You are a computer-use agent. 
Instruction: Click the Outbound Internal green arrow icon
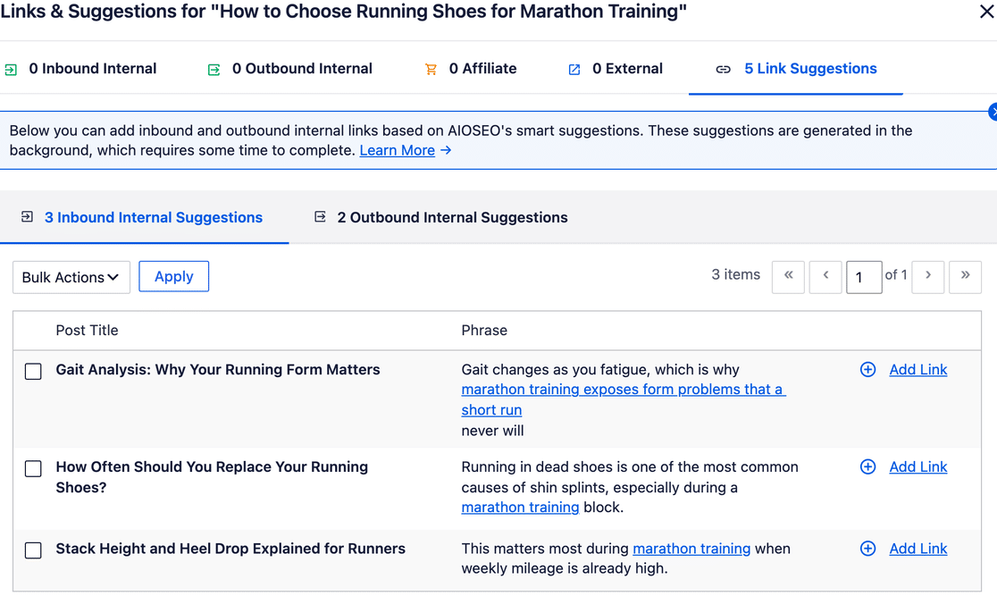point(214,70)
